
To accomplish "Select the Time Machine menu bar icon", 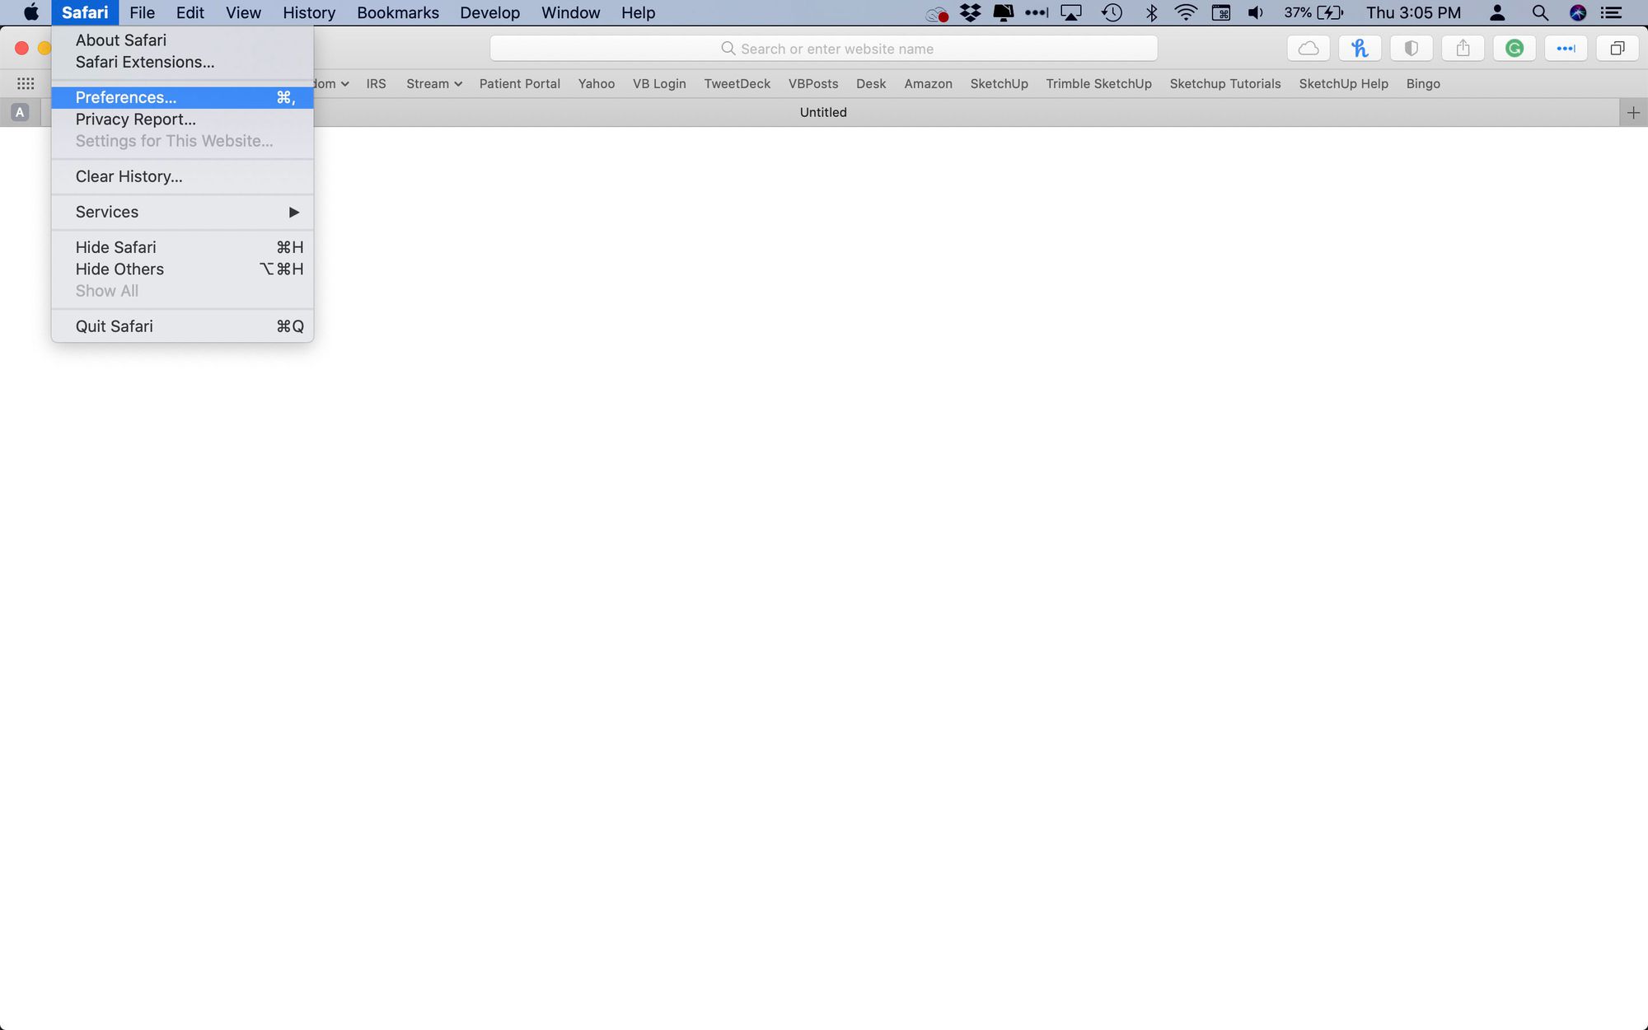I will tap(1111, 13).
